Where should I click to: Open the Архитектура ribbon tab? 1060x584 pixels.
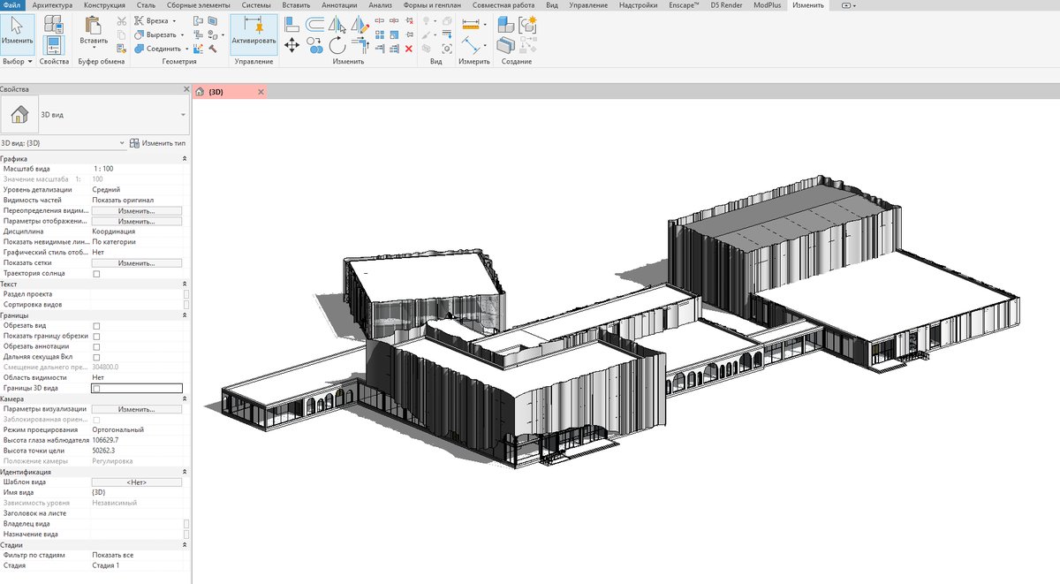pyautogui.click(x=52, y=5)
